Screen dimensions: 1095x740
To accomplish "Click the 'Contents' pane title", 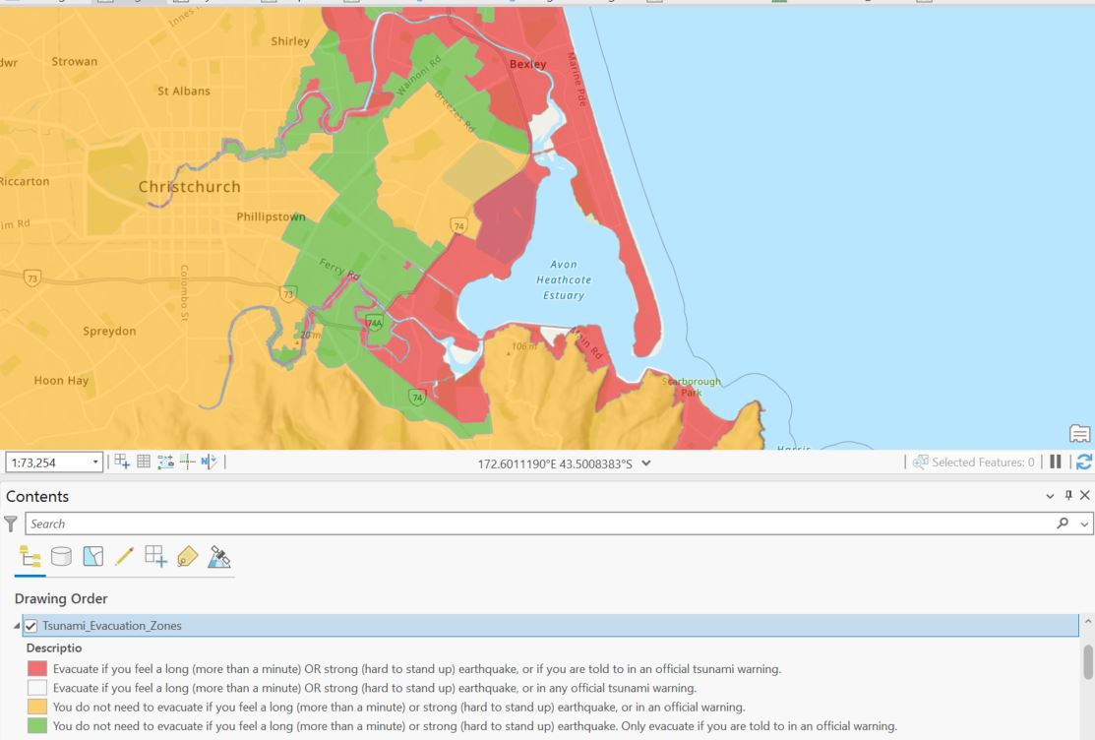I will pyautogui.click(x=37, y=496).
